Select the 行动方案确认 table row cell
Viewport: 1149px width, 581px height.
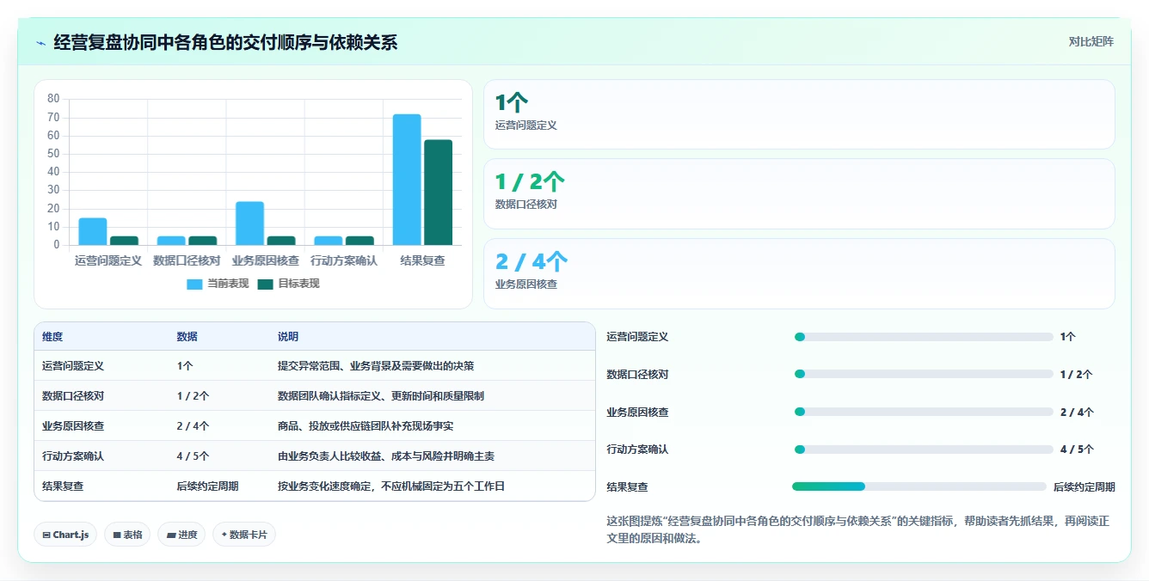pos(73,456)
